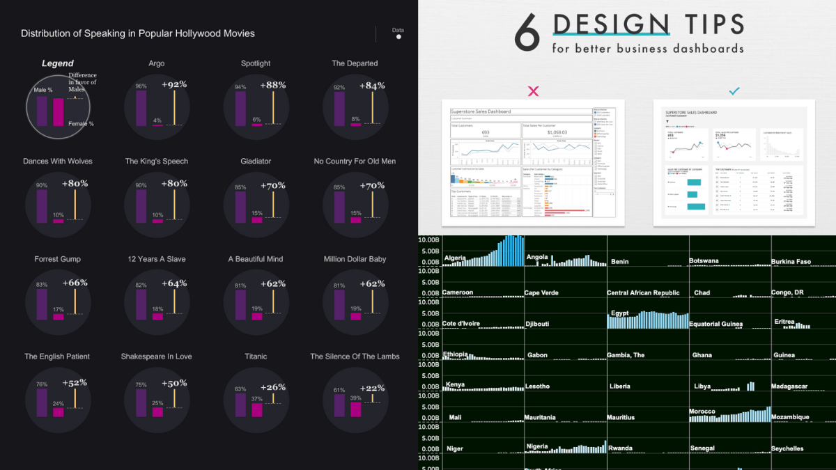Click the pink X mark icon
836x470 pixels.
pos(534,91)
